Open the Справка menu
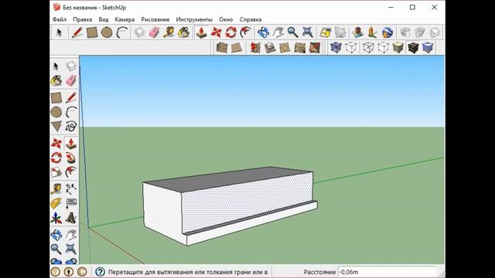 (x=251, y=19)
